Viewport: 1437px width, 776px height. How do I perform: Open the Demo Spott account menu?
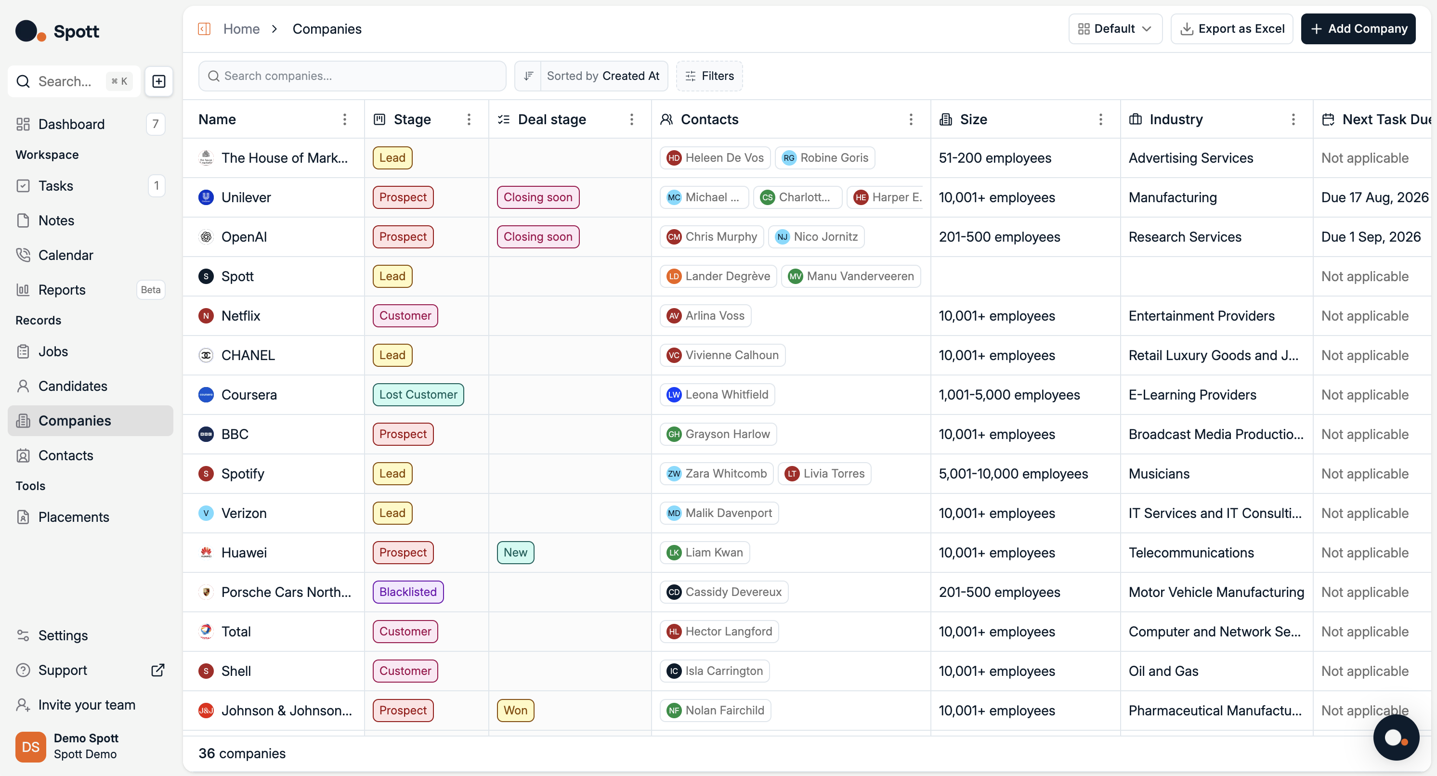pyautogui.click(x=91, y=747)
